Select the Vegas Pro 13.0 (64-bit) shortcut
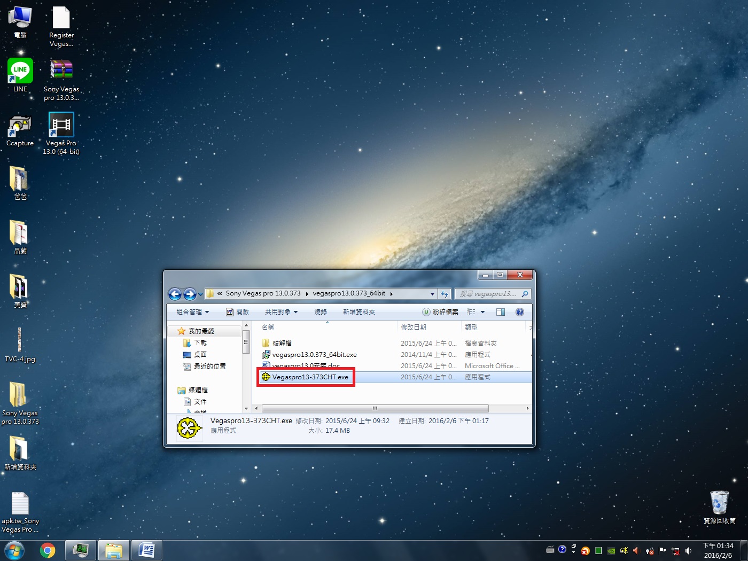This screenshot has width=748, height=561. (x=61, y=134)
